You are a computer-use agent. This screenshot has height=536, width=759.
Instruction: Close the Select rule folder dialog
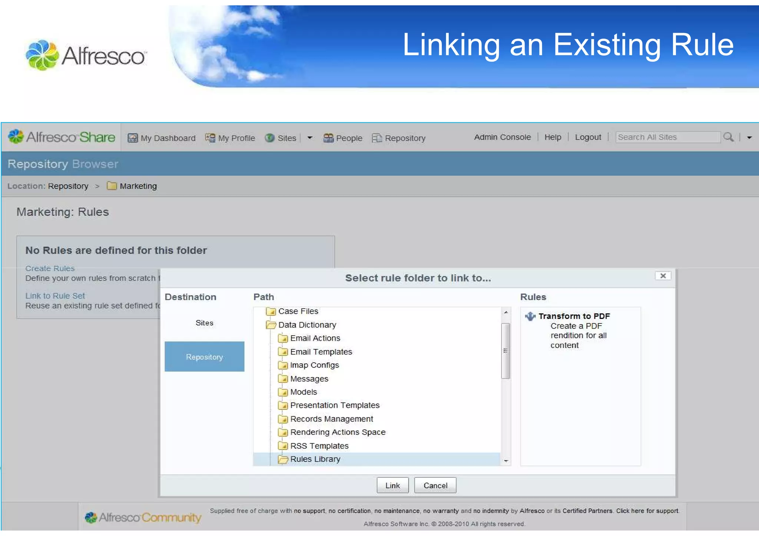tap(663, 276)
